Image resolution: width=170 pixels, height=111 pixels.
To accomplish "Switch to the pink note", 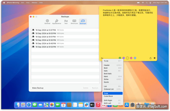I will coord(131,58).
